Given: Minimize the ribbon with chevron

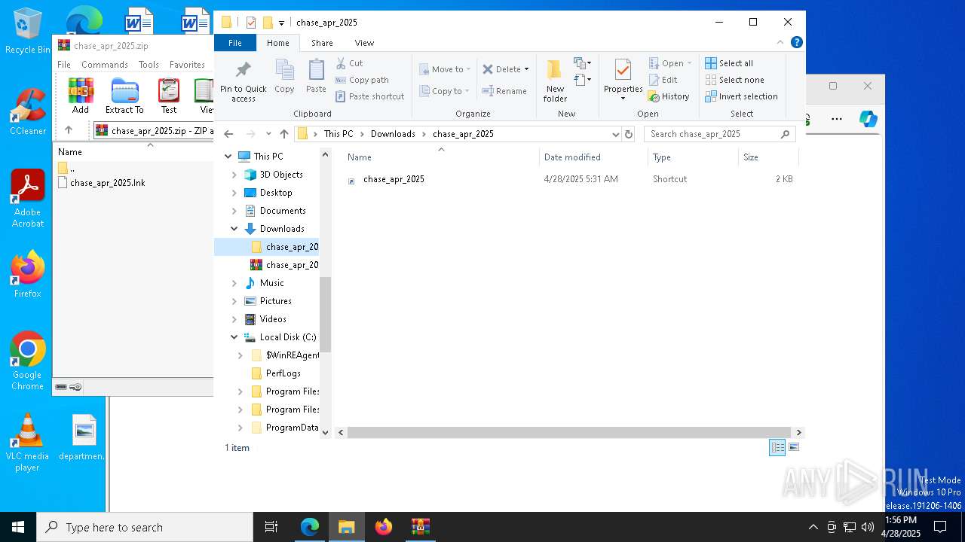Looking at the screenshot, I should (780, 43).
